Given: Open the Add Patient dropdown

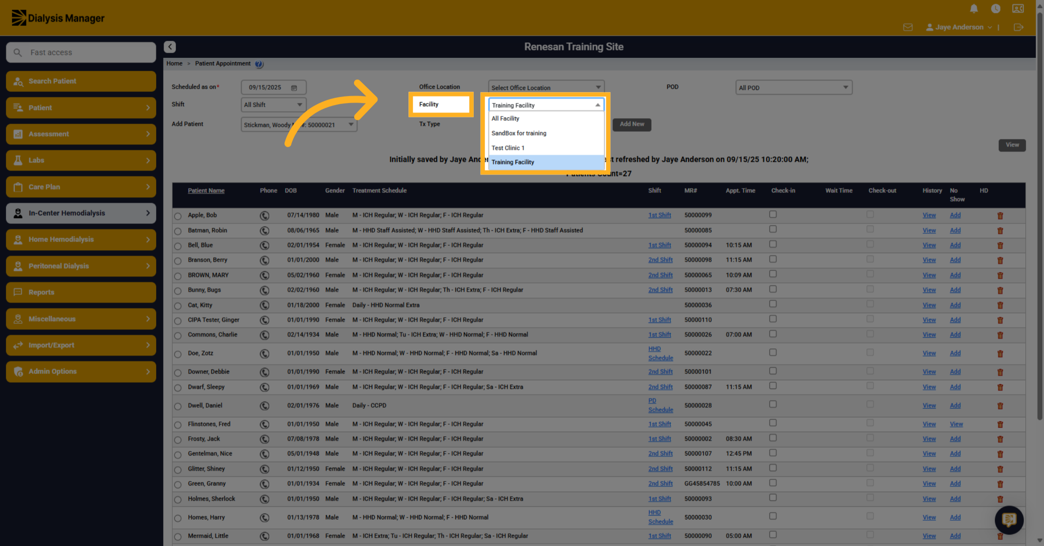Looking at the screenshot, I should coord(299,125).
